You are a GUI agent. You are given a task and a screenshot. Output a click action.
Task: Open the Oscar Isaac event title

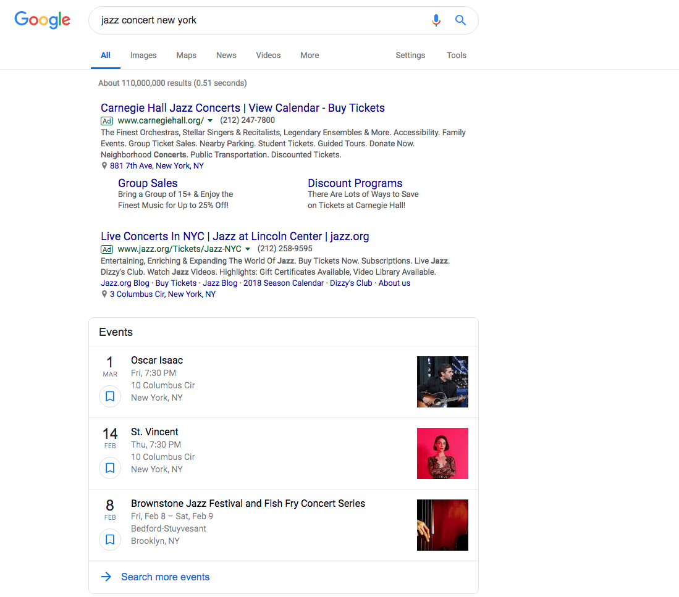click(x=157, y=361)
